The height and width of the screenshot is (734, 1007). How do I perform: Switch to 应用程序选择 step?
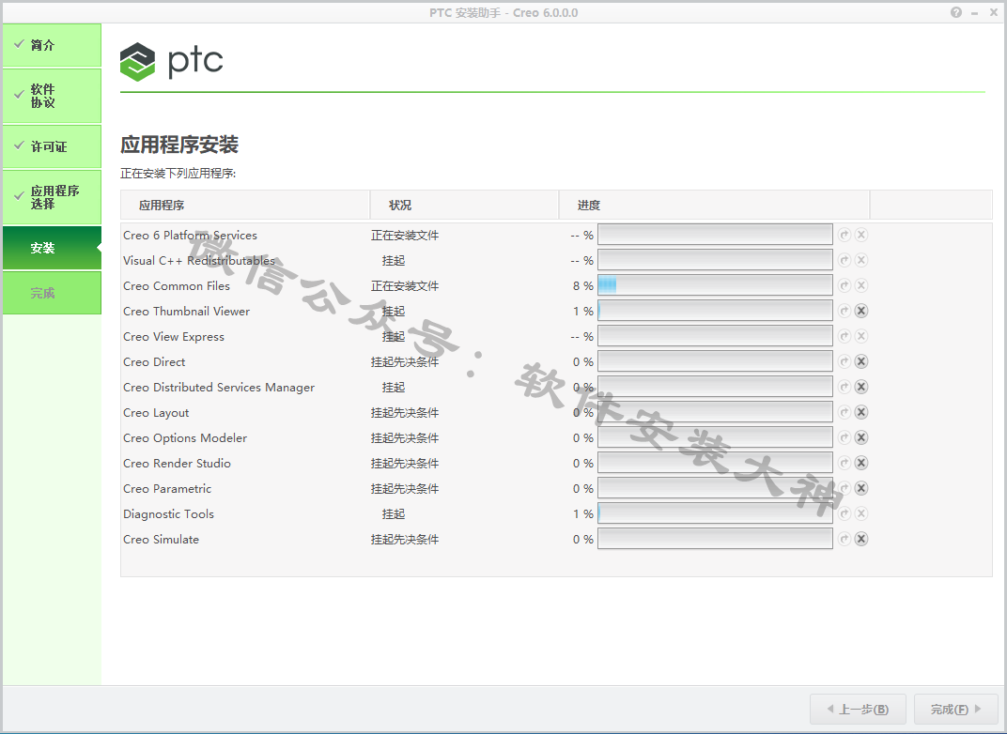[52, 197]
